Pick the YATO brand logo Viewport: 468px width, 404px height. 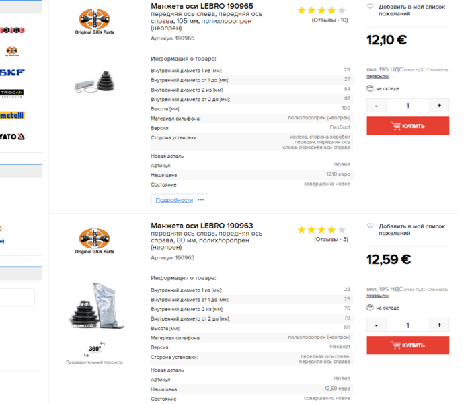pyautogui.click(x=11, y=137)
